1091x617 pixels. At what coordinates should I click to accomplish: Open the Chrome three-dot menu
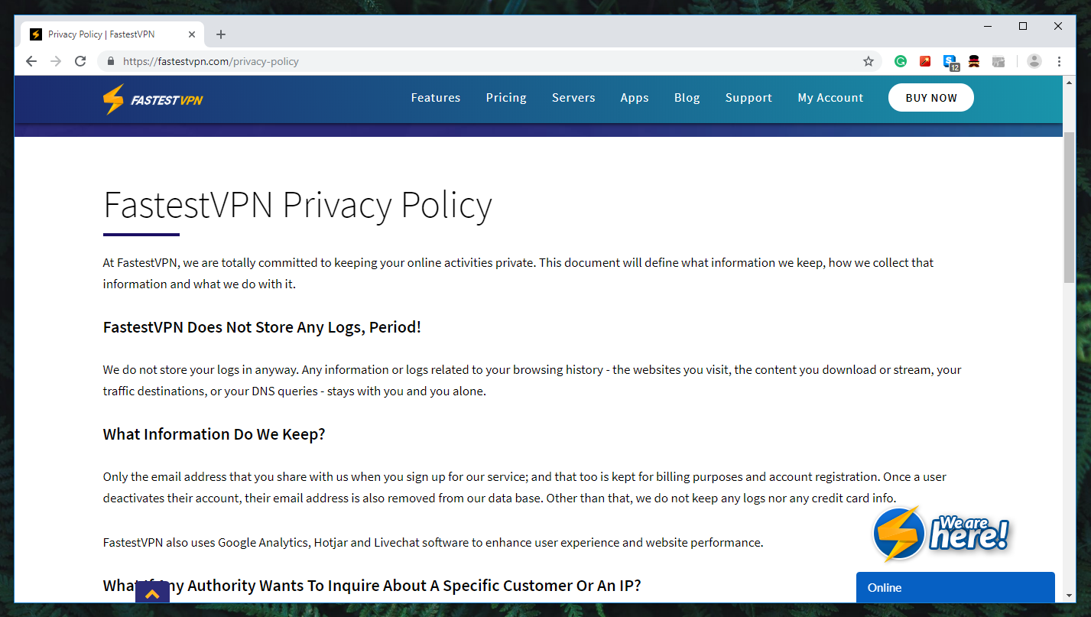(1059, 61)
